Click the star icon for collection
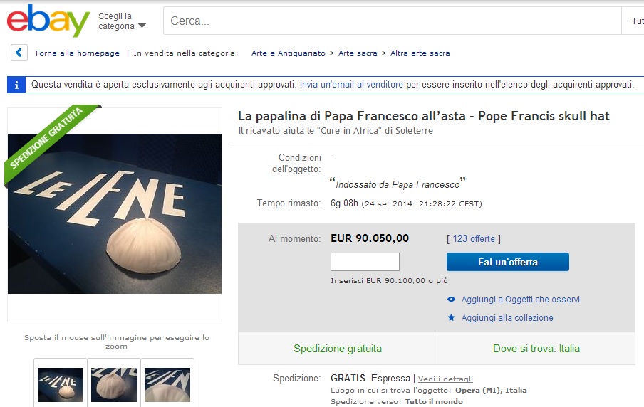Screen dimensions: 644x407 click(x=451, y=317)
